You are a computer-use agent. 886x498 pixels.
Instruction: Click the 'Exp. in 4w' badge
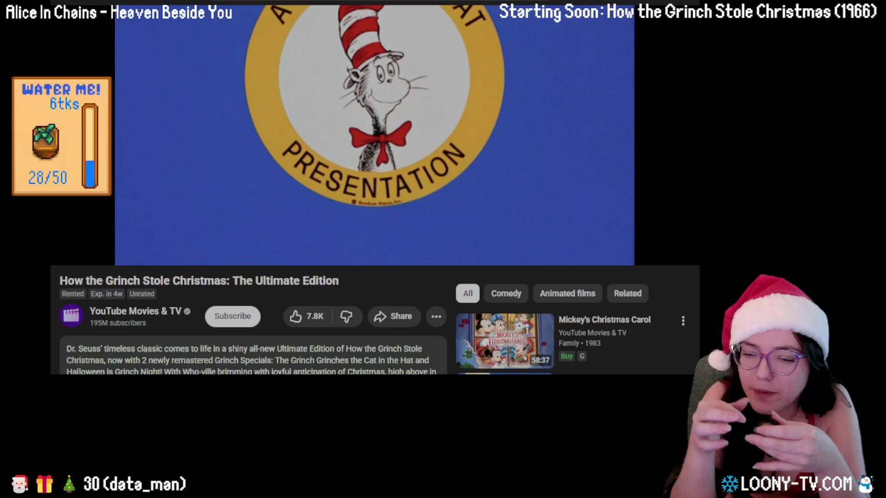(x=107, y=294)
